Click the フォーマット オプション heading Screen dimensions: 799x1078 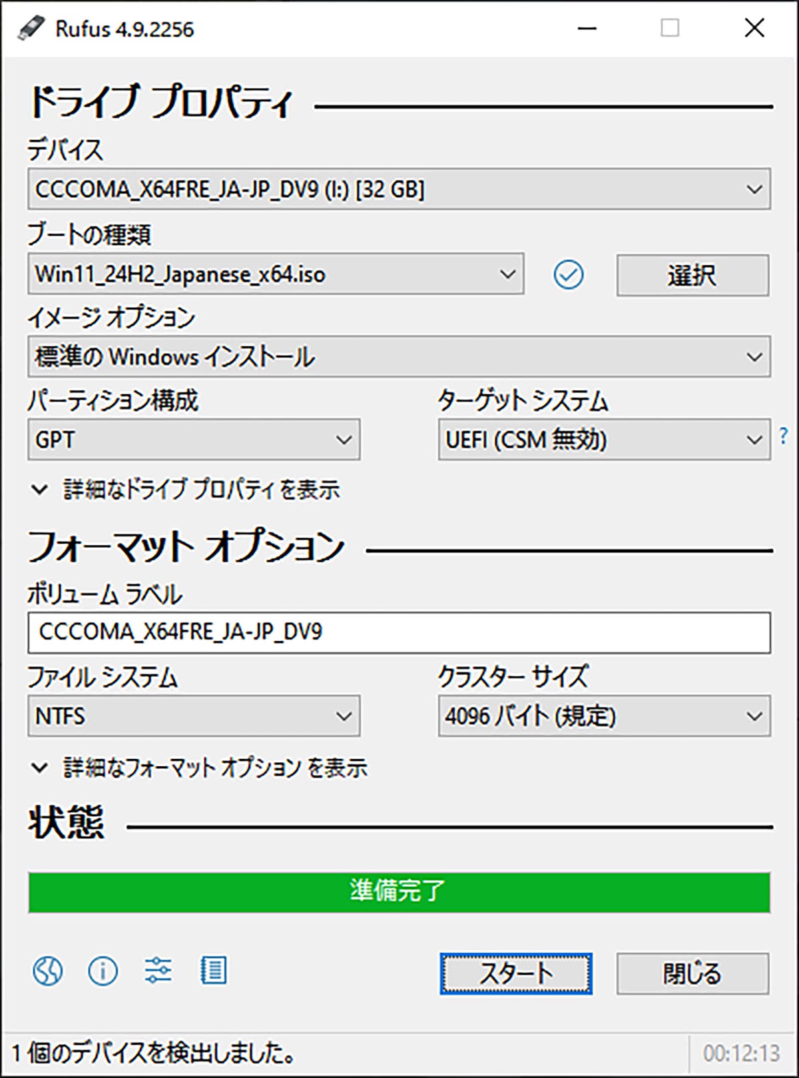coord(186,547)
